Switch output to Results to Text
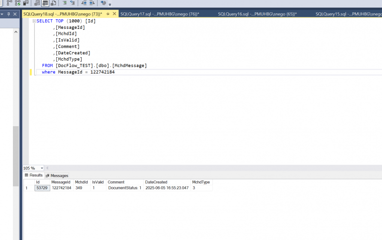The height and width of the screenshot is (240, 382). pos(37,3)
